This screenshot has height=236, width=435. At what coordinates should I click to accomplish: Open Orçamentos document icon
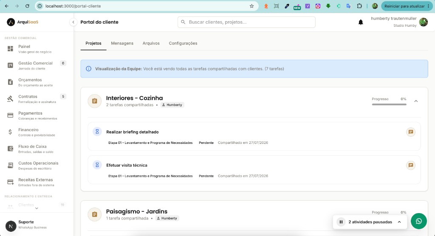pyautogui.click(x=10, y=82)
